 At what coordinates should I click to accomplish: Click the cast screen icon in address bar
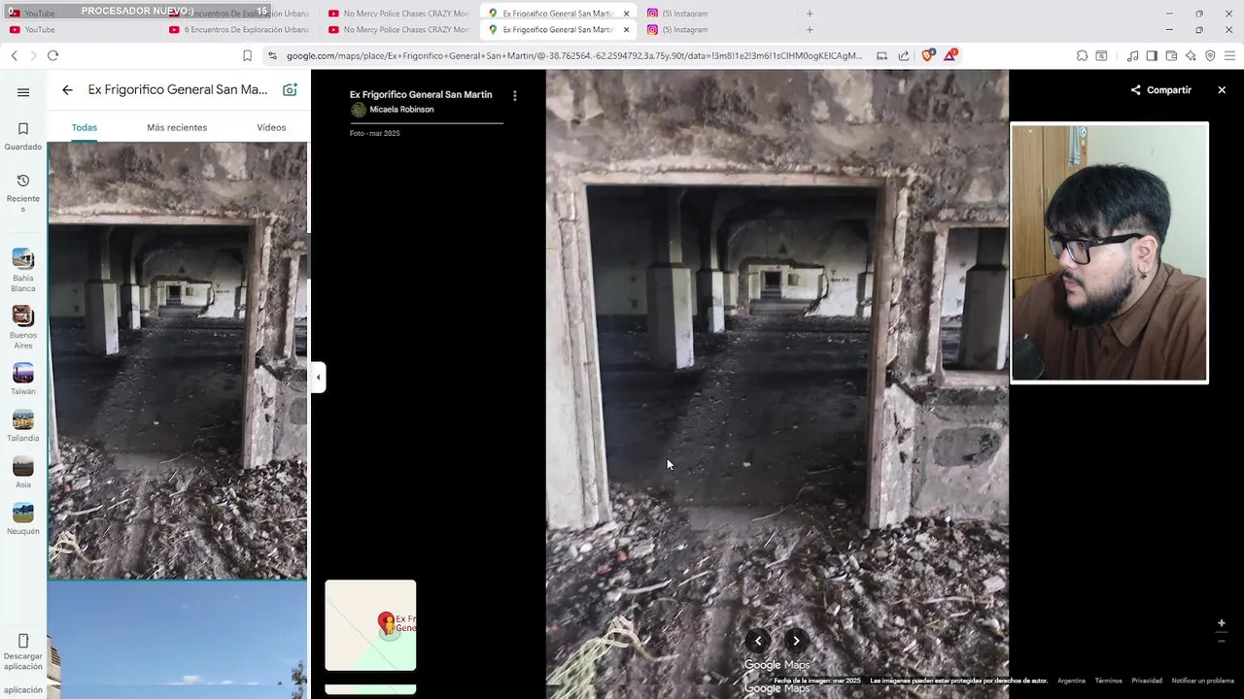[881, 55]
